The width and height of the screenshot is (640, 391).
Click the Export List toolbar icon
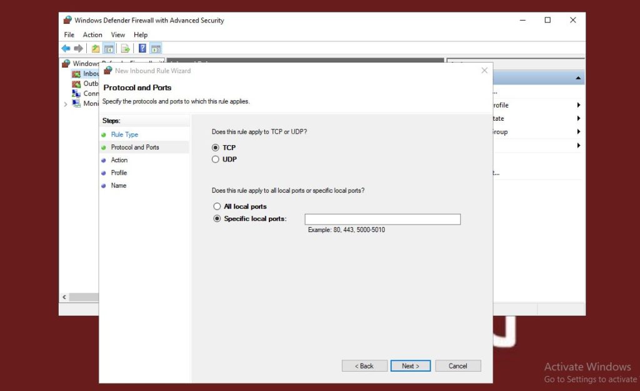125,49
